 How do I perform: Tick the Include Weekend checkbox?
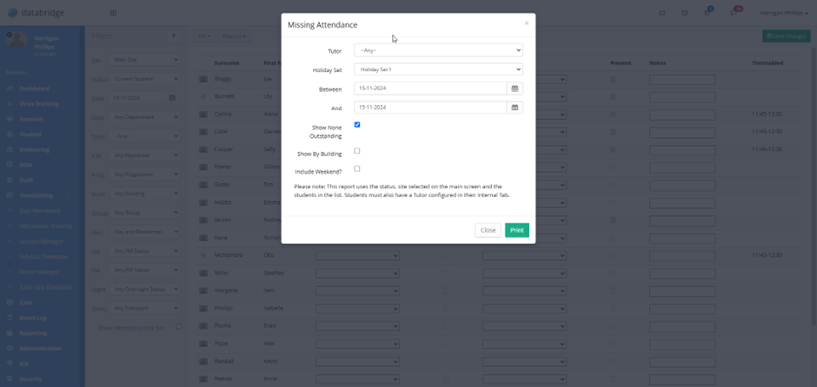pyautogui.click(x=357, y=168)
